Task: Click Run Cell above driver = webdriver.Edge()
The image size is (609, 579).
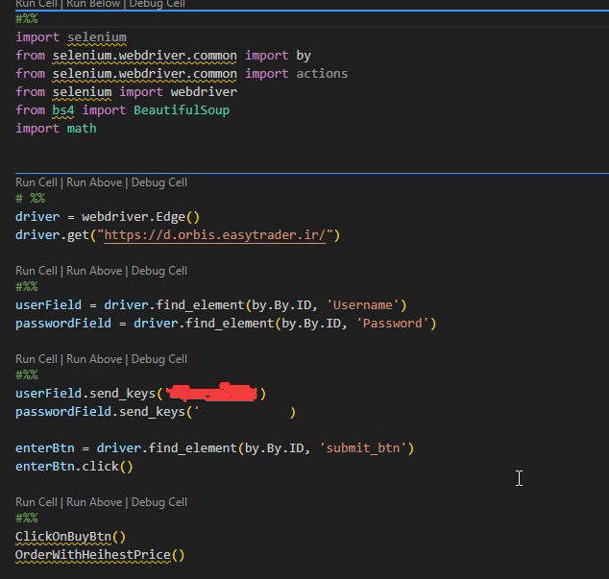Action: pyautogui.click(x=37, y=182)
